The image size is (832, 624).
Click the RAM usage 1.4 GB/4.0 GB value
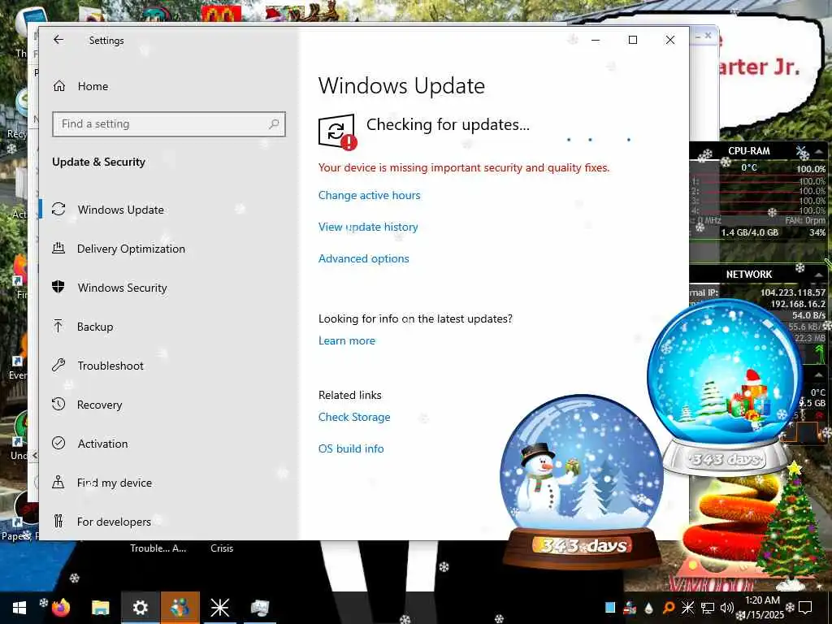point(749,232)
